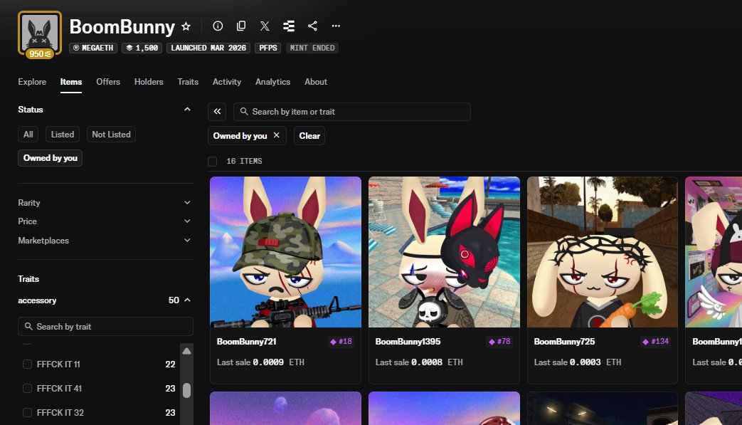
Task: Click the MINT ENDED badge
Action: pos(312,48)
